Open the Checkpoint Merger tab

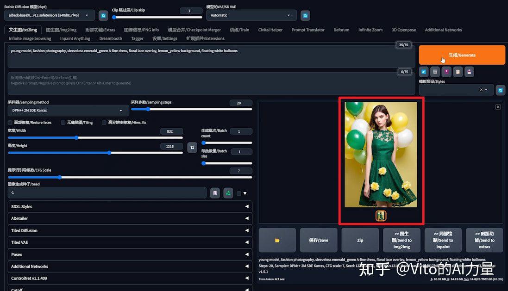pos(194,30)
